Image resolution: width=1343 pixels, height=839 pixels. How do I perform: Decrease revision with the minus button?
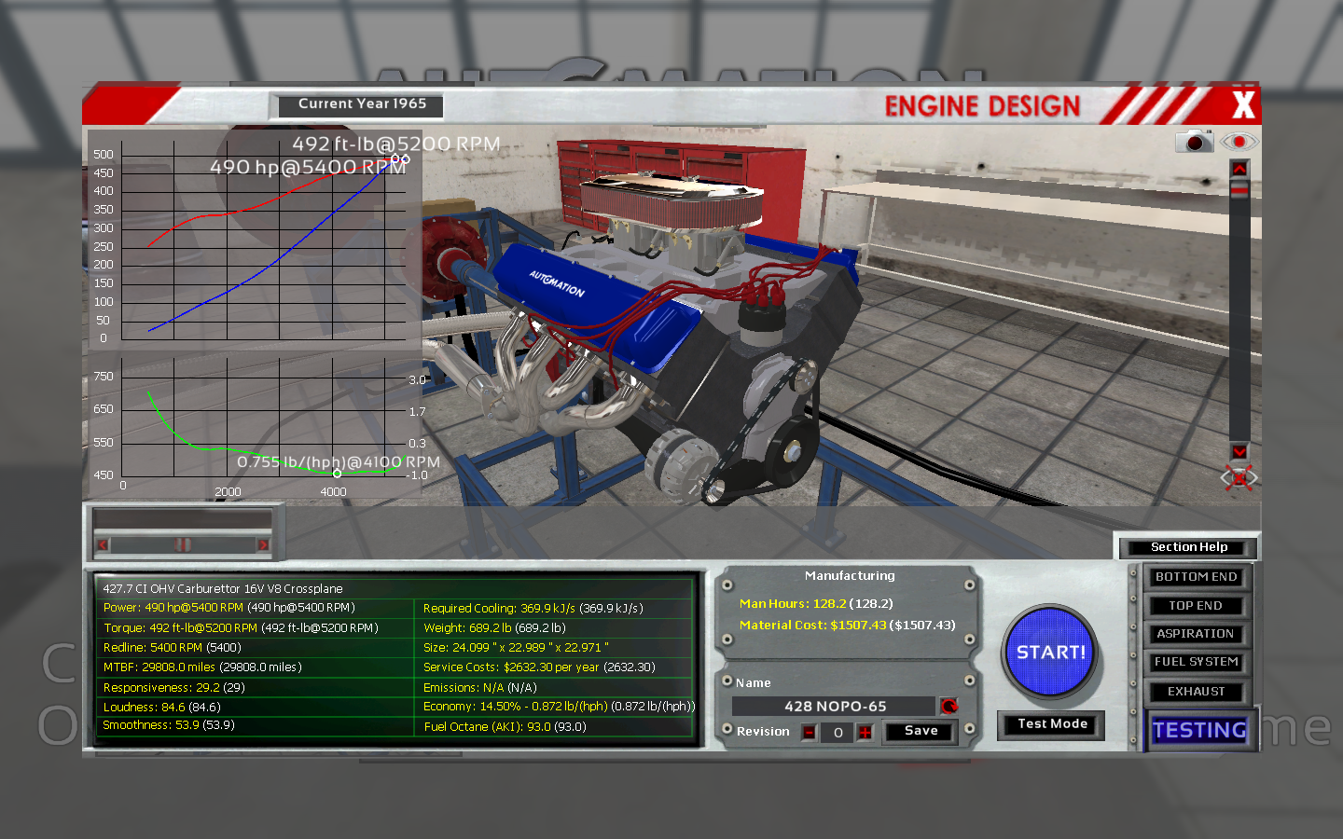[x=809, y=733]
